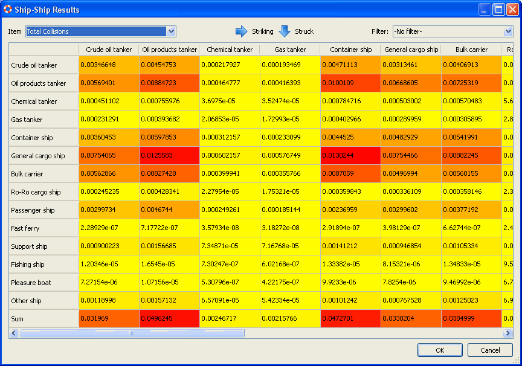Expand the Filter dropdown list
522x366 pixels.
coord(508,31)
